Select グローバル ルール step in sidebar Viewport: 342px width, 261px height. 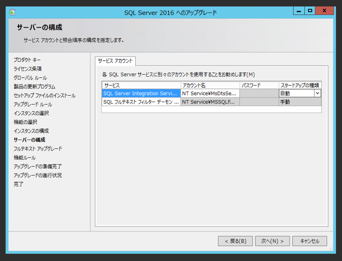(30, 77)
